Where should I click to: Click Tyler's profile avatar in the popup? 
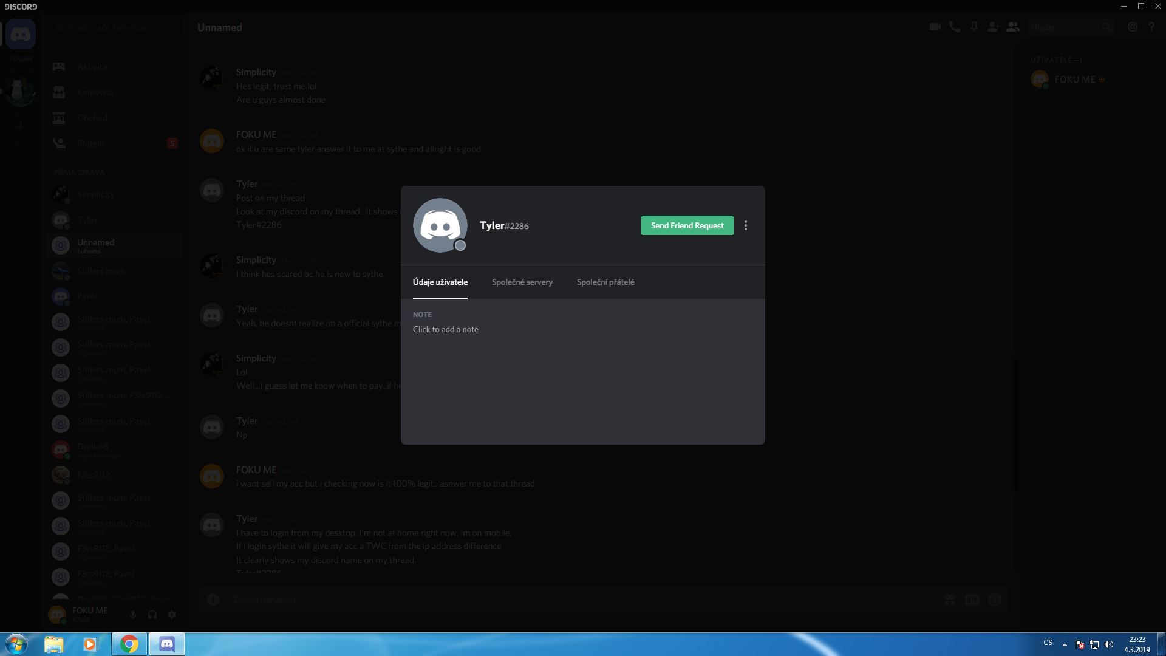coord(440,225)
